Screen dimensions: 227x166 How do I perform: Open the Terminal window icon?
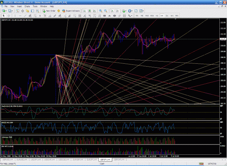(x=33, y=11)
